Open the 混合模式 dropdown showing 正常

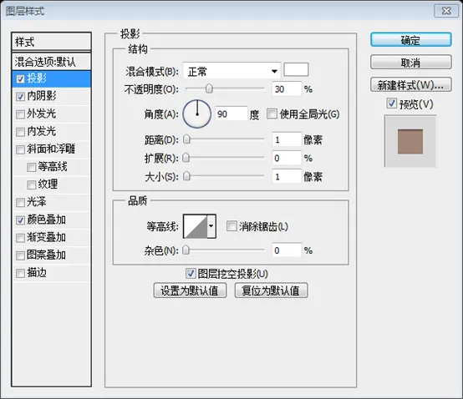(231, 71)
